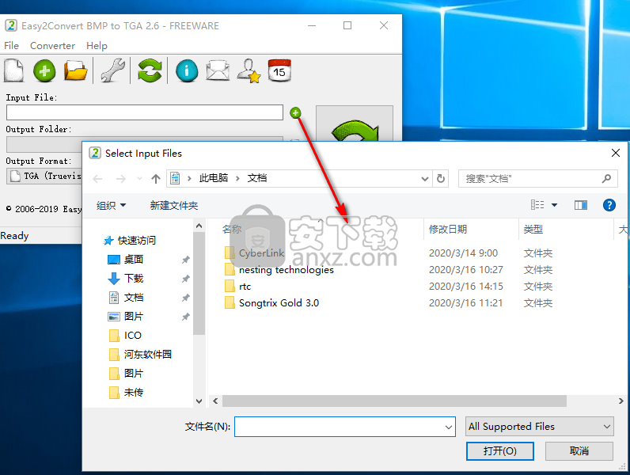Click the search magnifier icon
This screenshot has width=630, height=475.
coord(607,178)
